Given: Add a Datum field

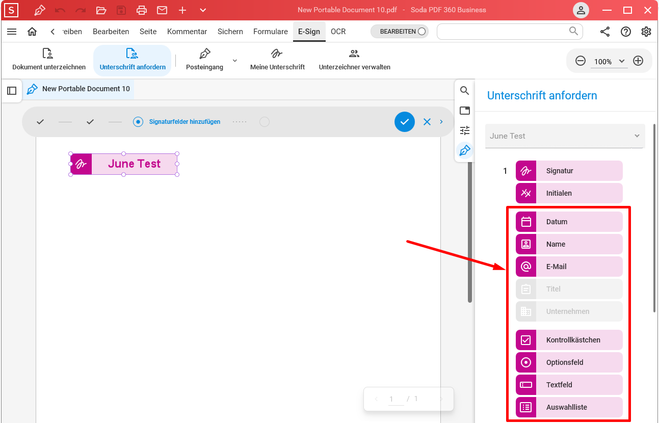Looking at the screenshot, I should 569,222.
